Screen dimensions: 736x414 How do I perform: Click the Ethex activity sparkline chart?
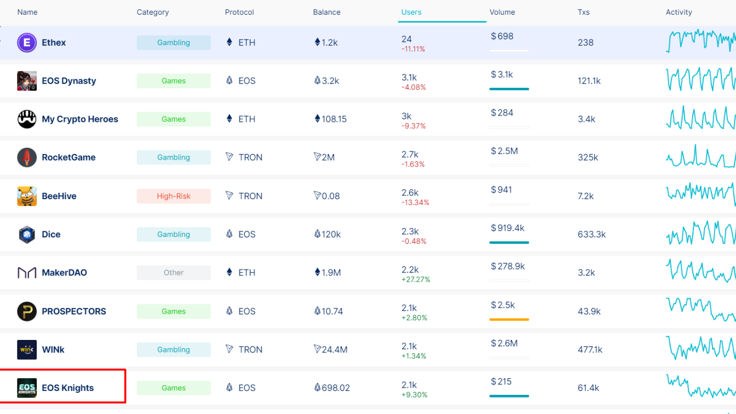point(701,41)
